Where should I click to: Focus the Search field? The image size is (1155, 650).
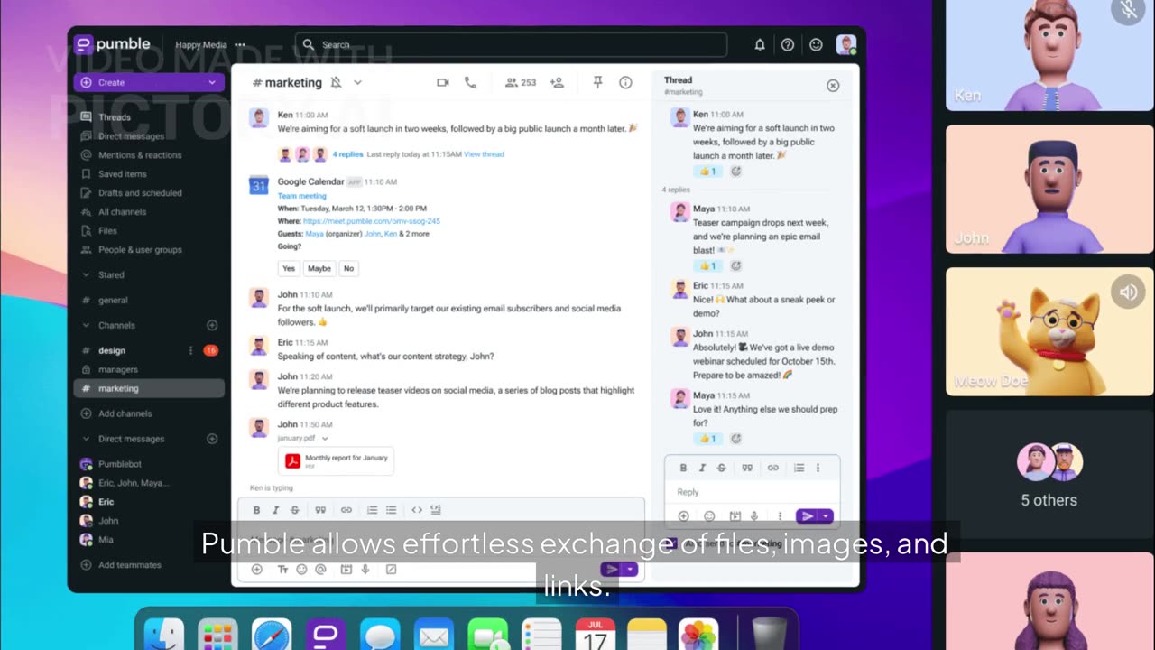pos(511,44)
